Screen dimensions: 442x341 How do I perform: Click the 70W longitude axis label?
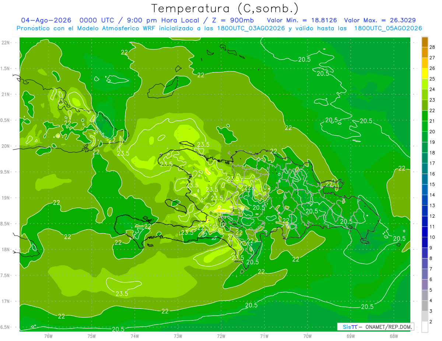[x=307, y=336]
